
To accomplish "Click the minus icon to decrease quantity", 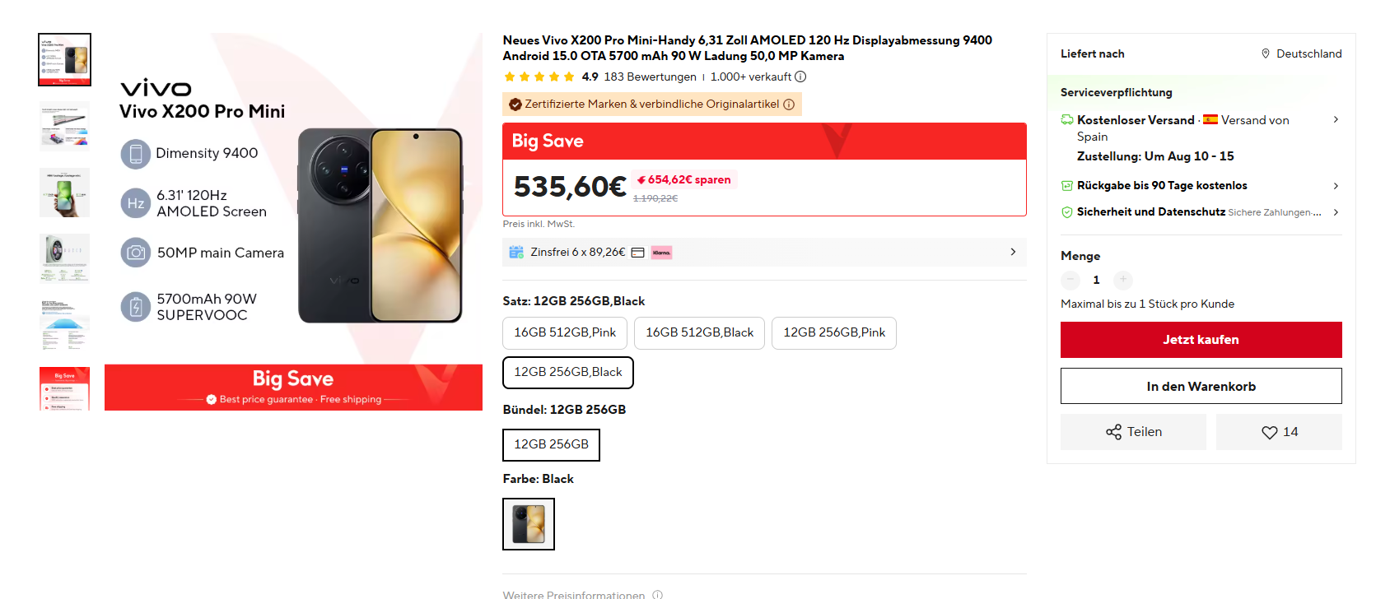I will (1070, 280).
